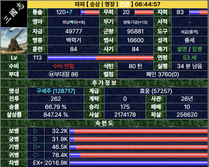Image resolution: width=209 pixels, height=167 pixels.
Task: Click the 귀병 C- proficiency bar
Action: coord(139,155)
